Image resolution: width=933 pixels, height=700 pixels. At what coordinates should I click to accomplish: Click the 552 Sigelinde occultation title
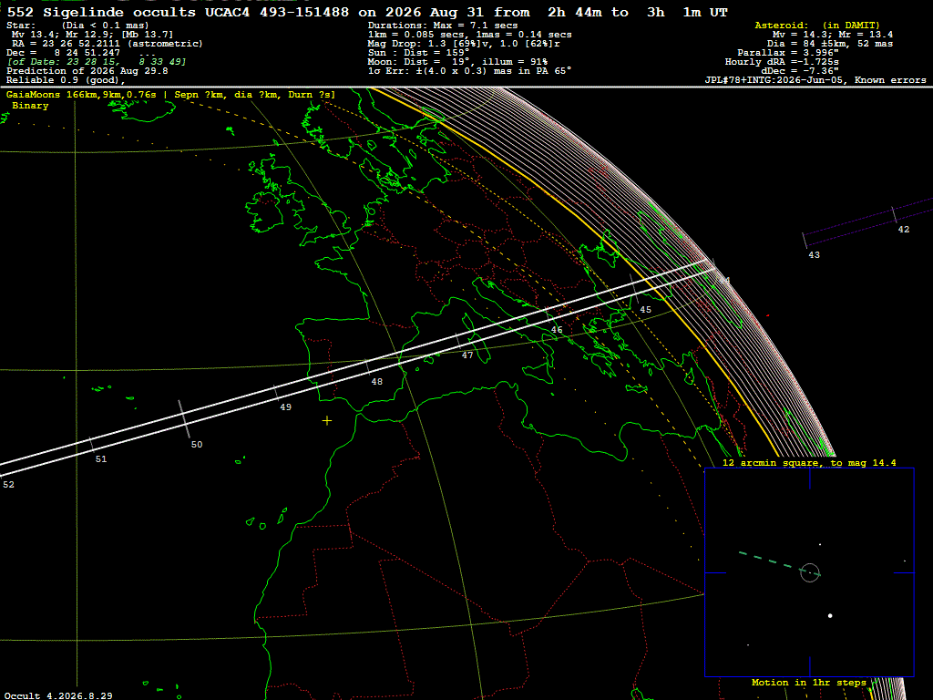tap(367, 12)
